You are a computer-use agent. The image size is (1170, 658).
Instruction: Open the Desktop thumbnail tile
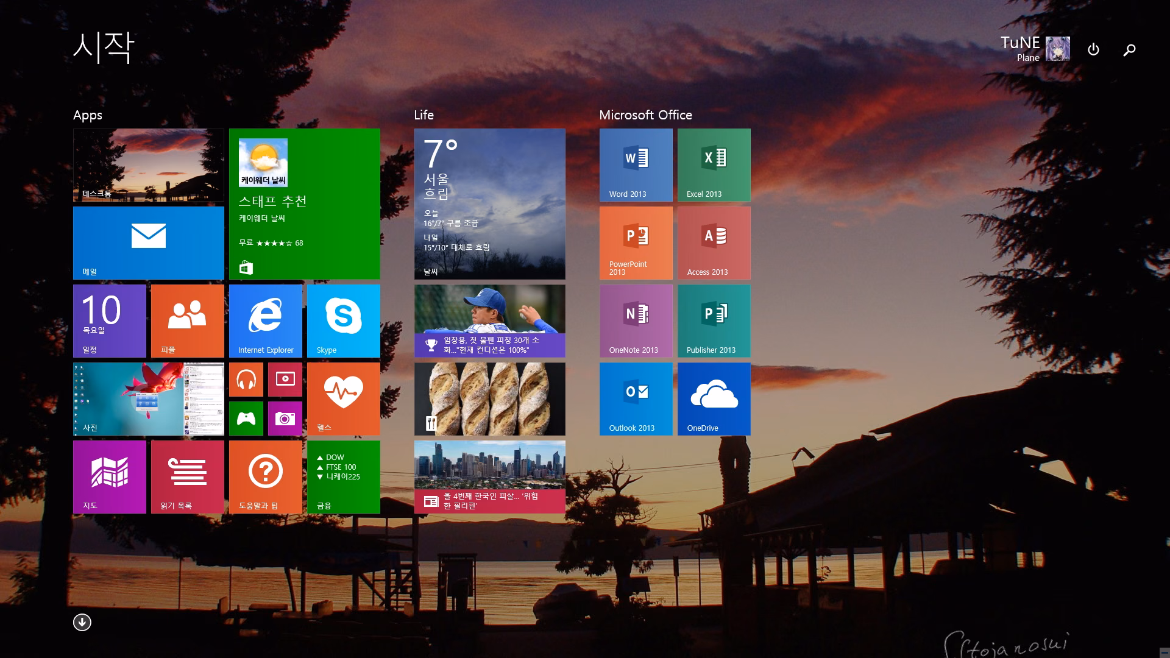[148, 165]
